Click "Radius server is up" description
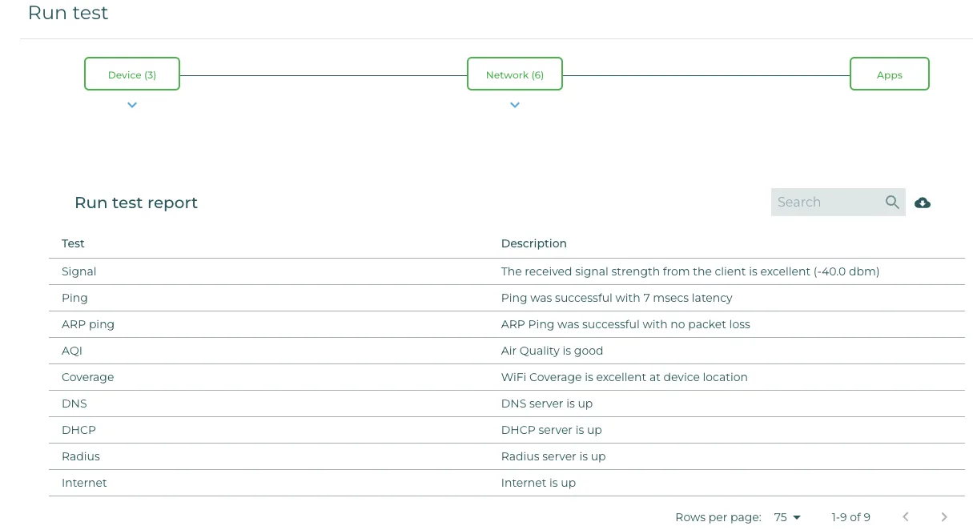973x530 pixels. pyautogui.click(x=553, y=456)
